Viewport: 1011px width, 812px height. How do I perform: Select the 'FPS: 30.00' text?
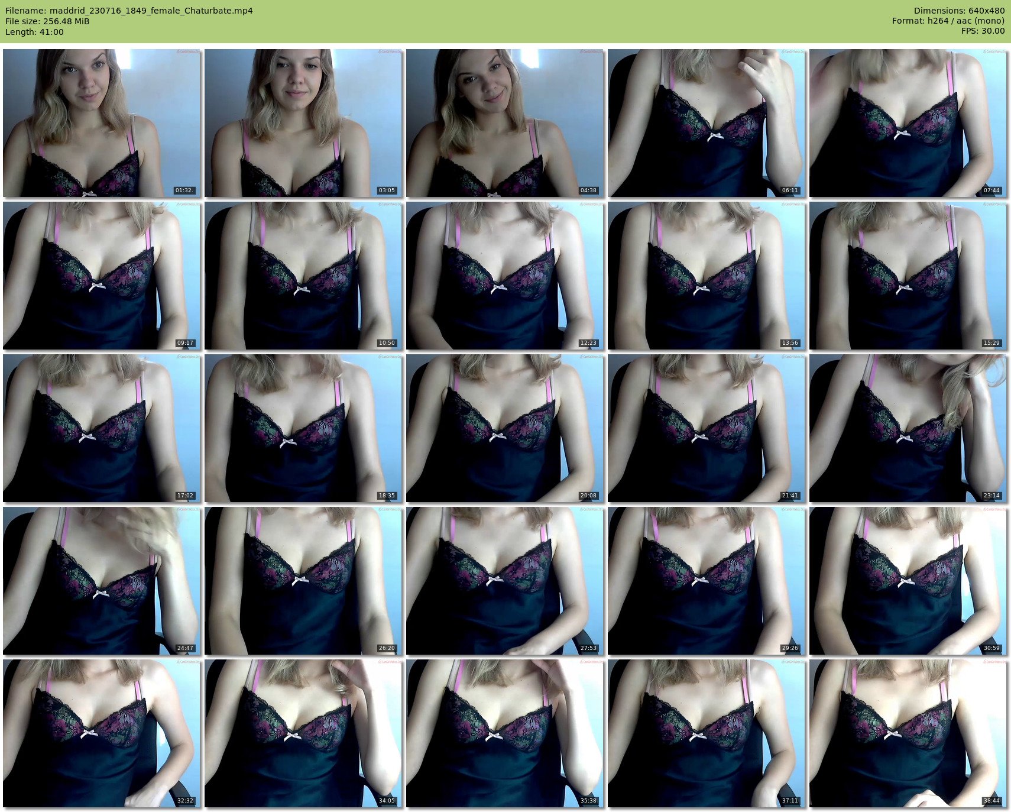pos(983,32)
